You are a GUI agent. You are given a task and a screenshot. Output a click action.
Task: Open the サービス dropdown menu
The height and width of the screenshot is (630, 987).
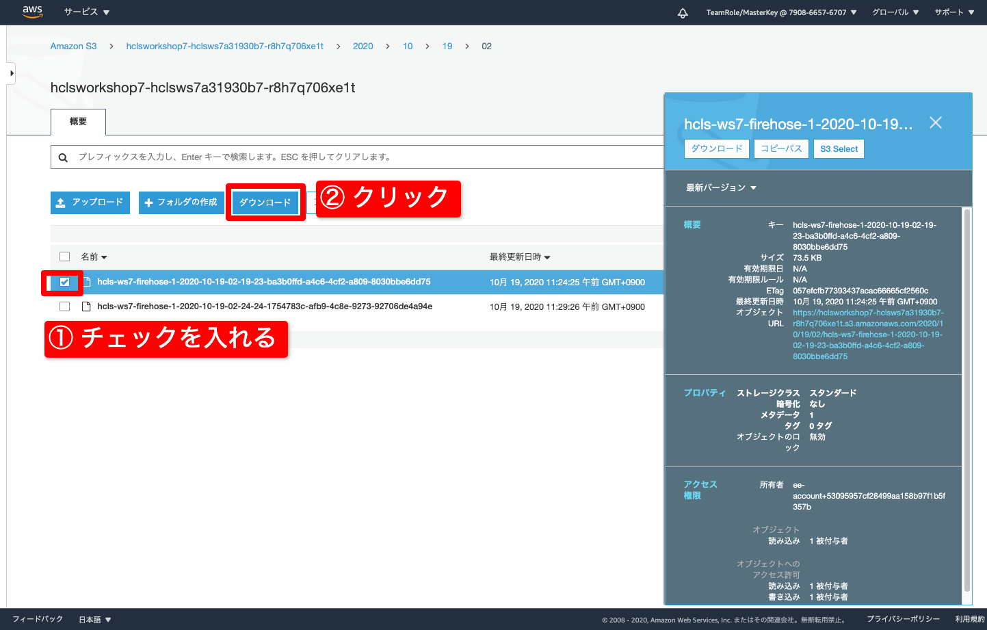[86, 12]
